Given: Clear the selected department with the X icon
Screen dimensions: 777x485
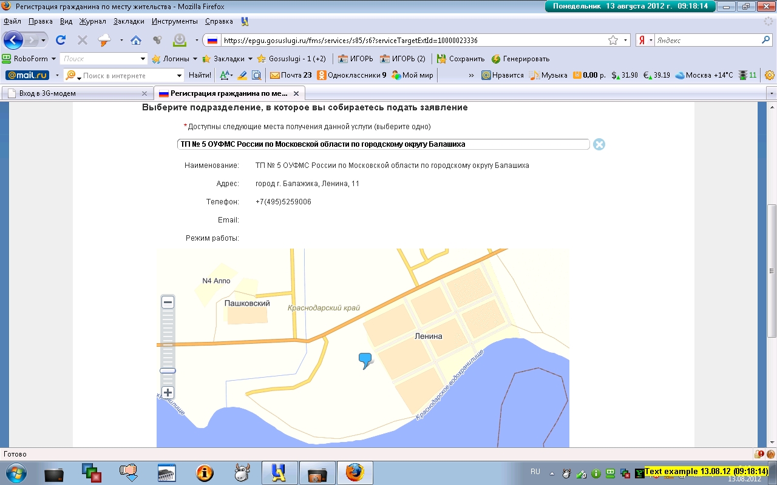Looking at the screenshot, I should coord(599,144).
